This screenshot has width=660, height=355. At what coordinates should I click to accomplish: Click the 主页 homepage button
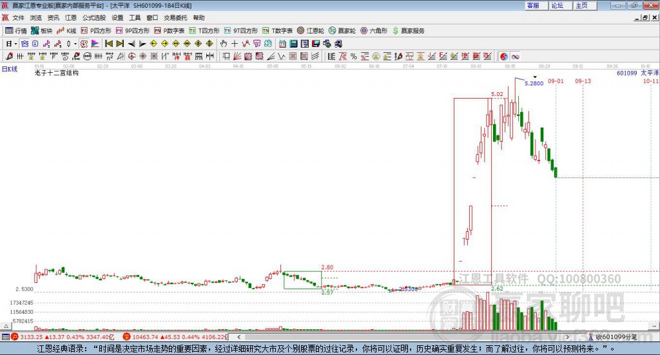[x=585, y=5]
